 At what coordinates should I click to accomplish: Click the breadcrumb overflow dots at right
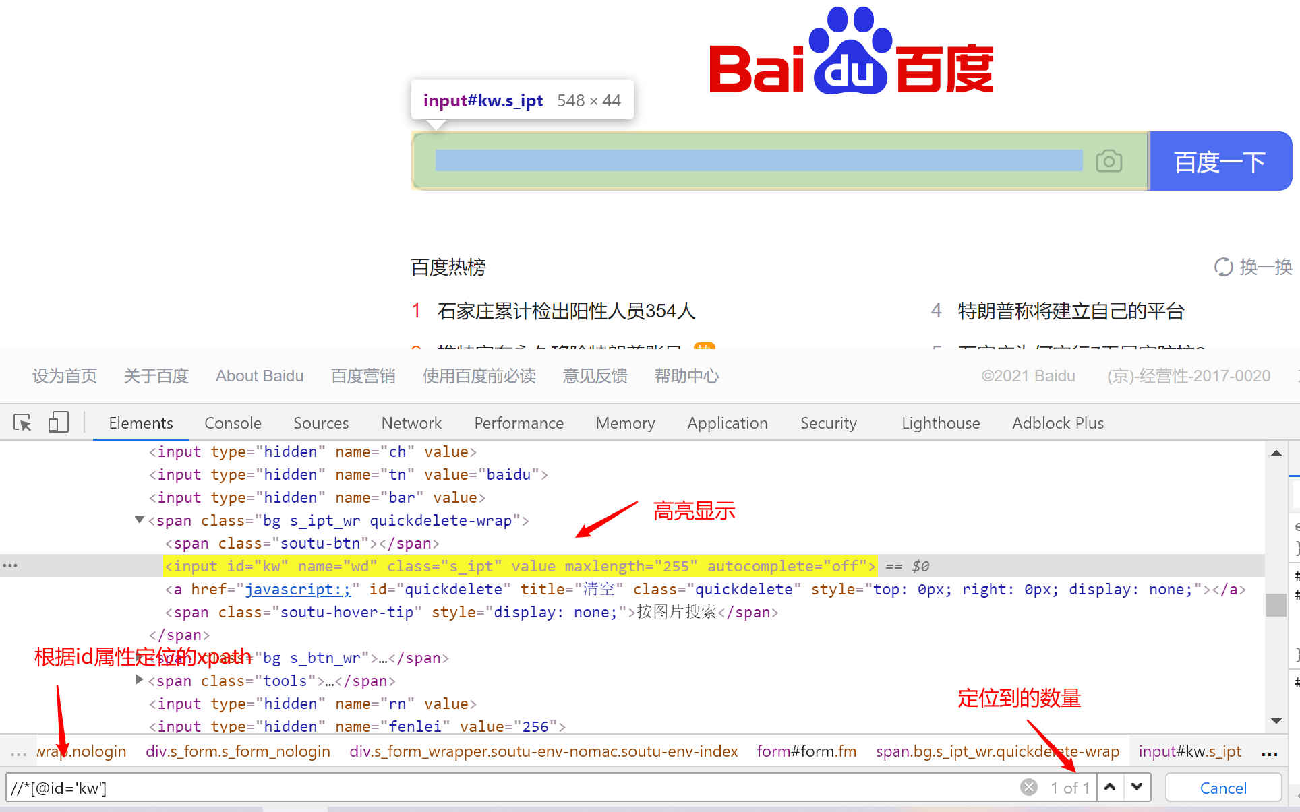[x=1269, y=753]
